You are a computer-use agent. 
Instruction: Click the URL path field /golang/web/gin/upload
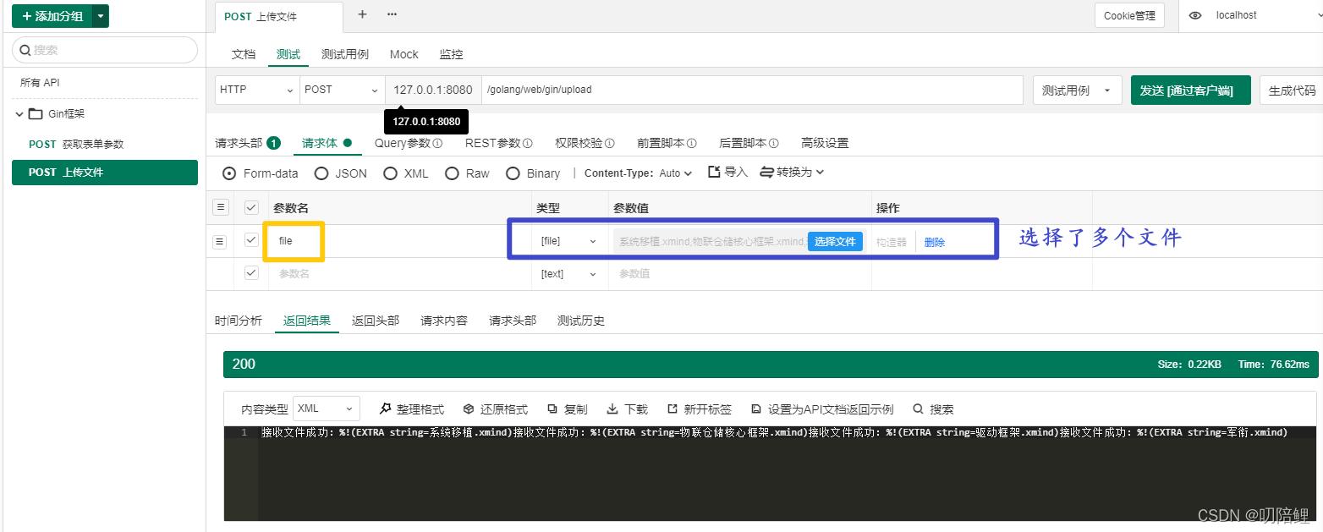[752, 90]
